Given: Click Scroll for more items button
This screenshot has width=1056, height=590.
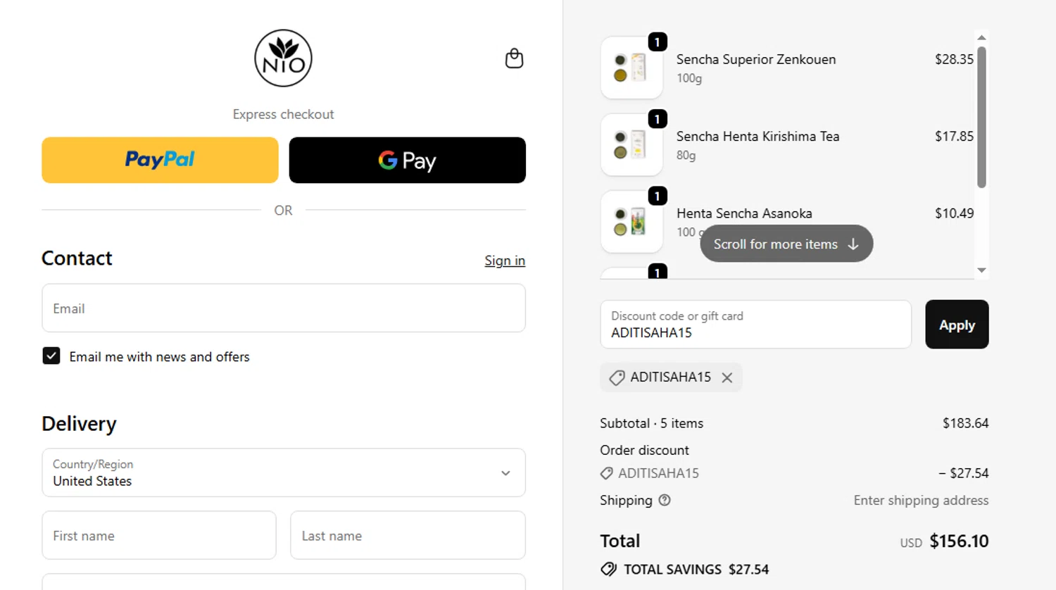Looking at the screenshot, I should coord(786,244).
